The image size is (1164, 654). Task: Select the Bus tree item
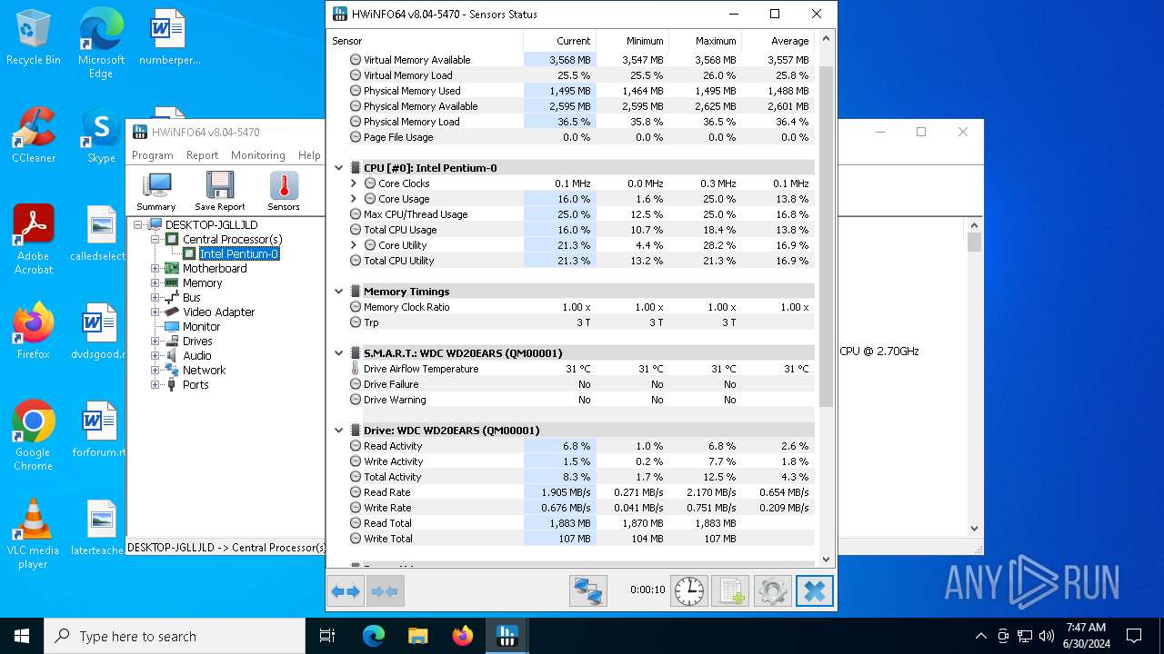[191, 298]
